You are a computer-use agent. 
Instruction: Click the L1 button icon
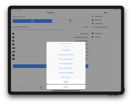14,48
